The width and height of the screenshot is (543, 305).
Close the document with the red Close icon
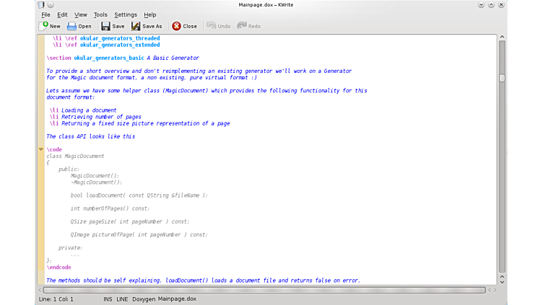pyautogui.click(x=176, y=26)
